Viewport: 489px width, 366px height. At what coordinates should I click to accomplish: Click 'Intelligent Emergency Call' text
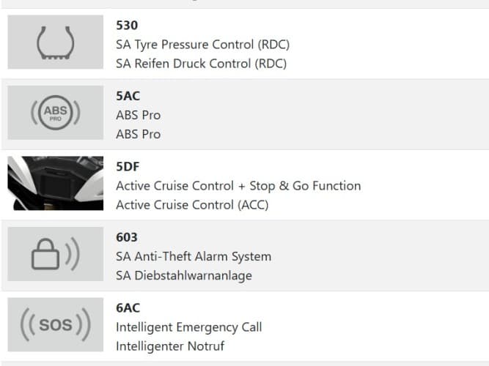coord(188,327)
